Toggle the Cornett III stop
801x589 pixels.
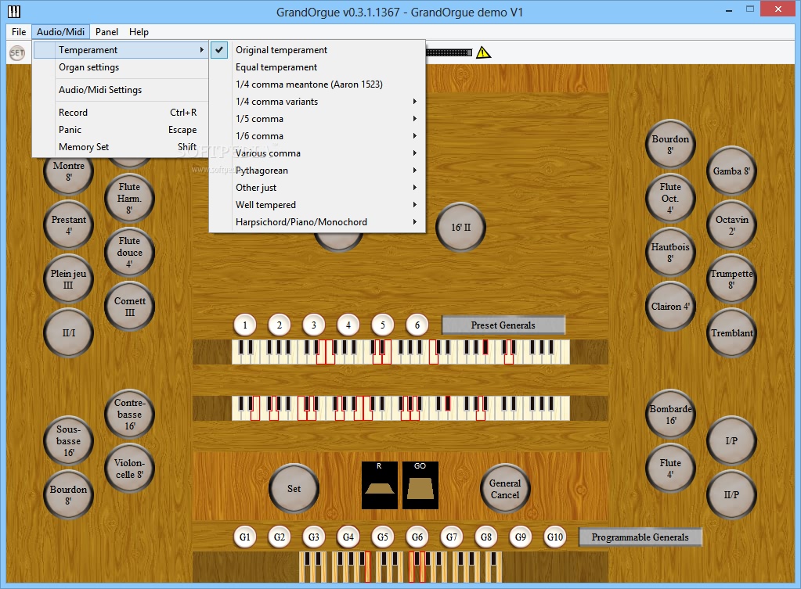tap(129, 307)
